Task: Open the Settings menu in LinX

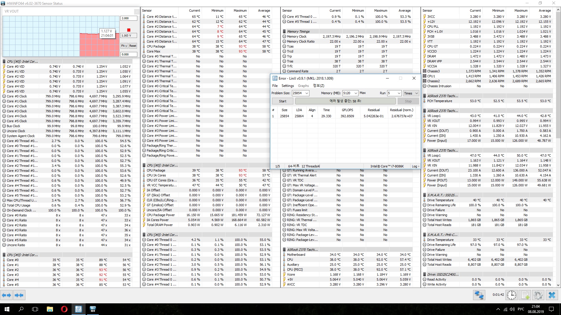Action: [288, 86]
